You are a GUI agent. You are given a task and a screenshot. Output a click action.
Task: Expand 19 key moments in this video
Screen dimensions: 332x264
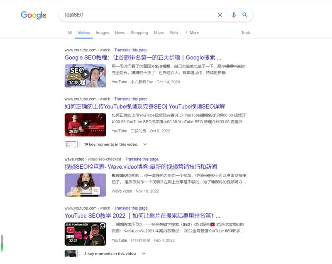tap(145, 144)
